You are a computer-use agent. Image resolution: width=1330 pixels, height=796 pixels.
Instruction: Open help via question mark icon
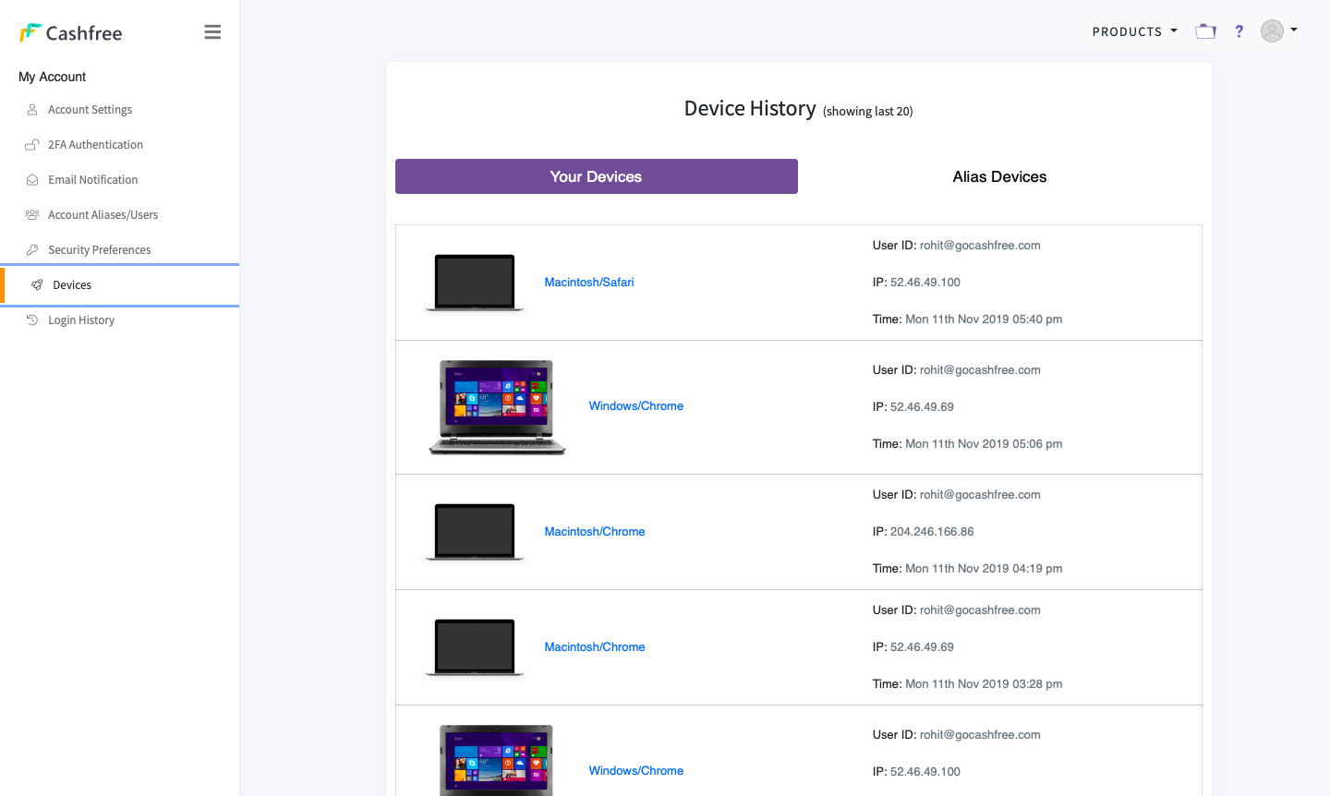[x=1239, y=31]
